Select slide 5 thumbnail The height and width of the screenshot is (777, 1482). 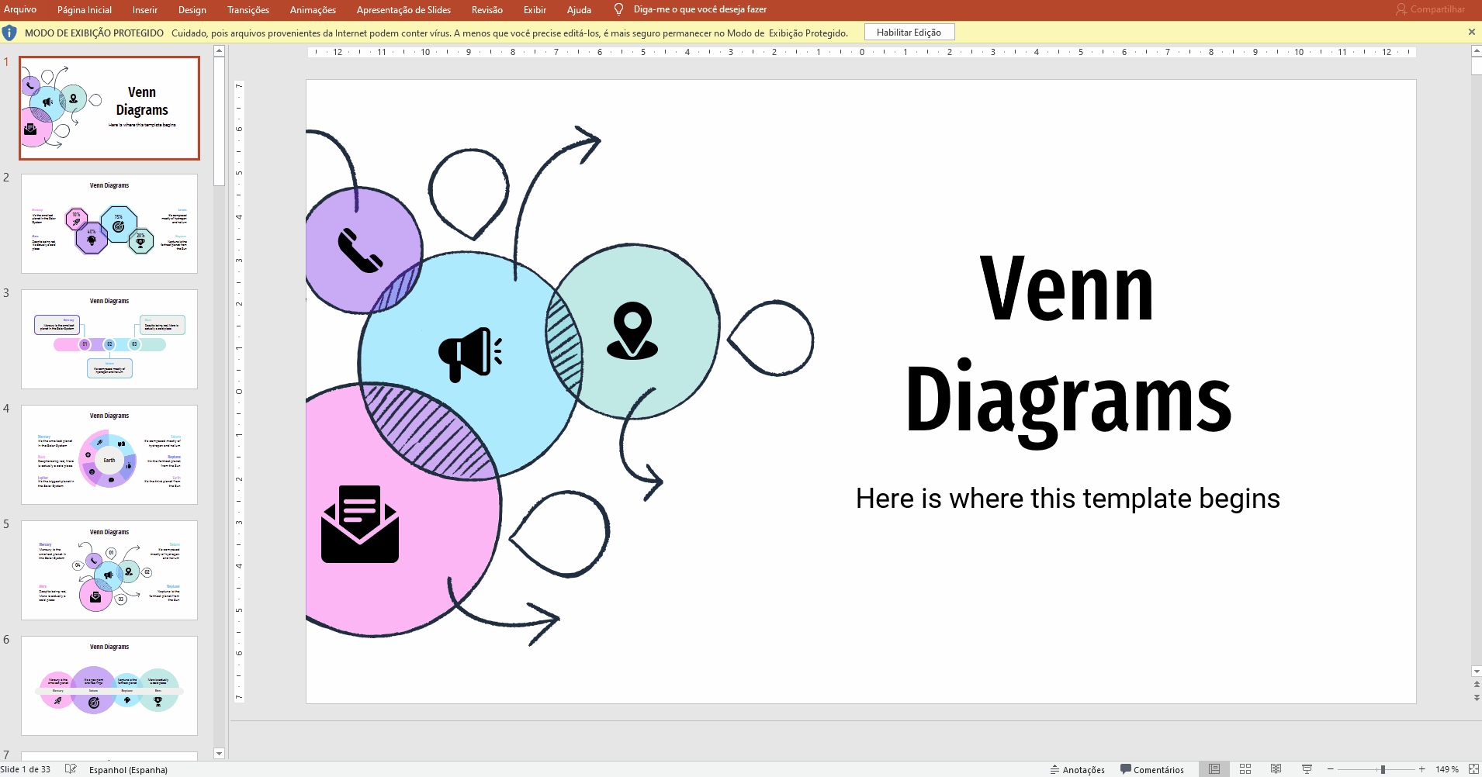pyautogui.click(x=109, y=570)
